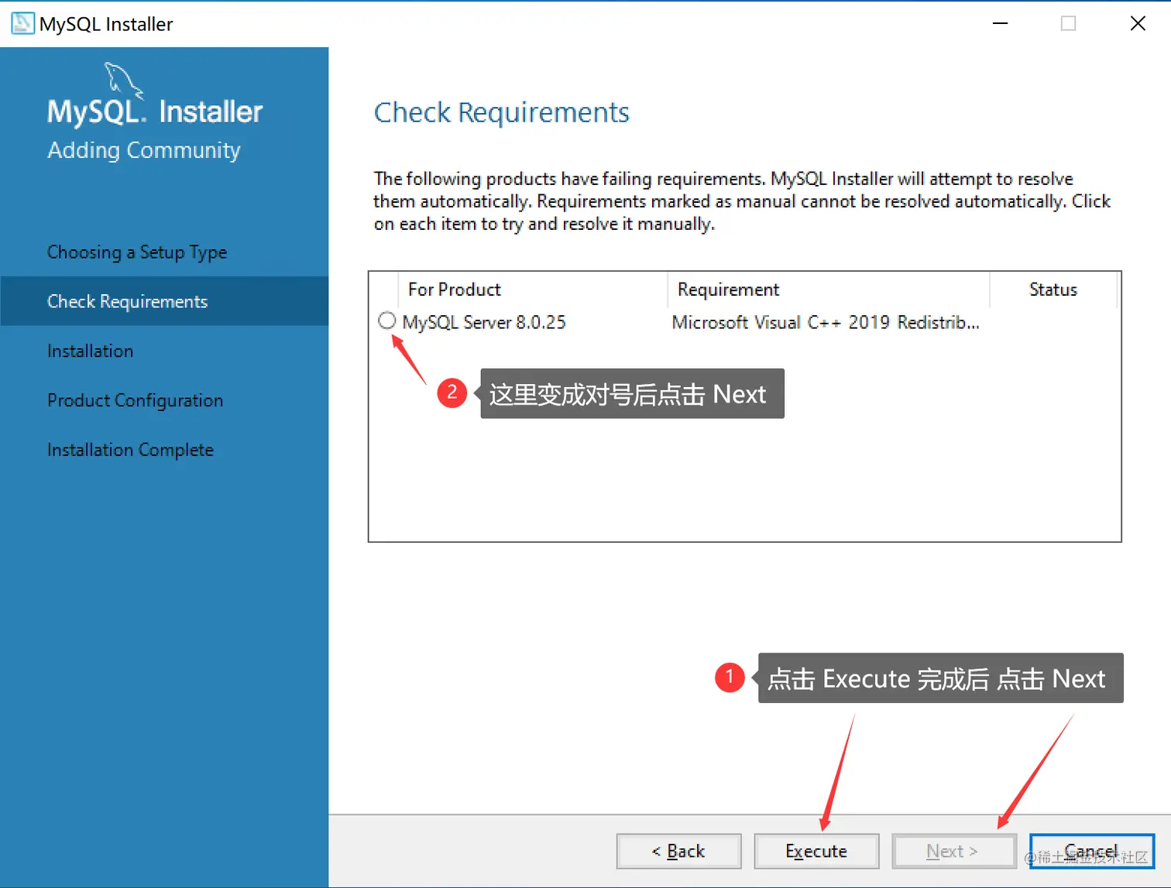Close the MySQL Installer window
The width and height of the screenshot is (1171, 888).
pyautogui.click(x=1138, y=23)
